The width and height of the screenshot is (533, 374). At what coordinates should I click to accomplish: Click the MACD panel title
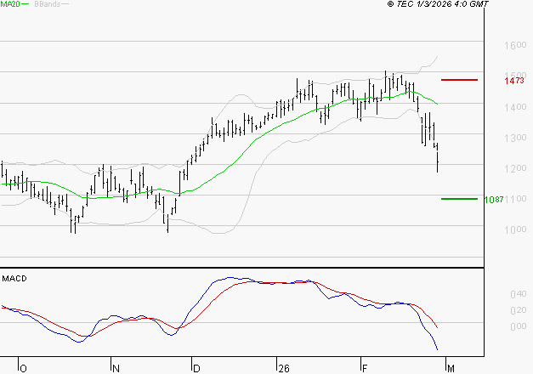coord(14,279)
